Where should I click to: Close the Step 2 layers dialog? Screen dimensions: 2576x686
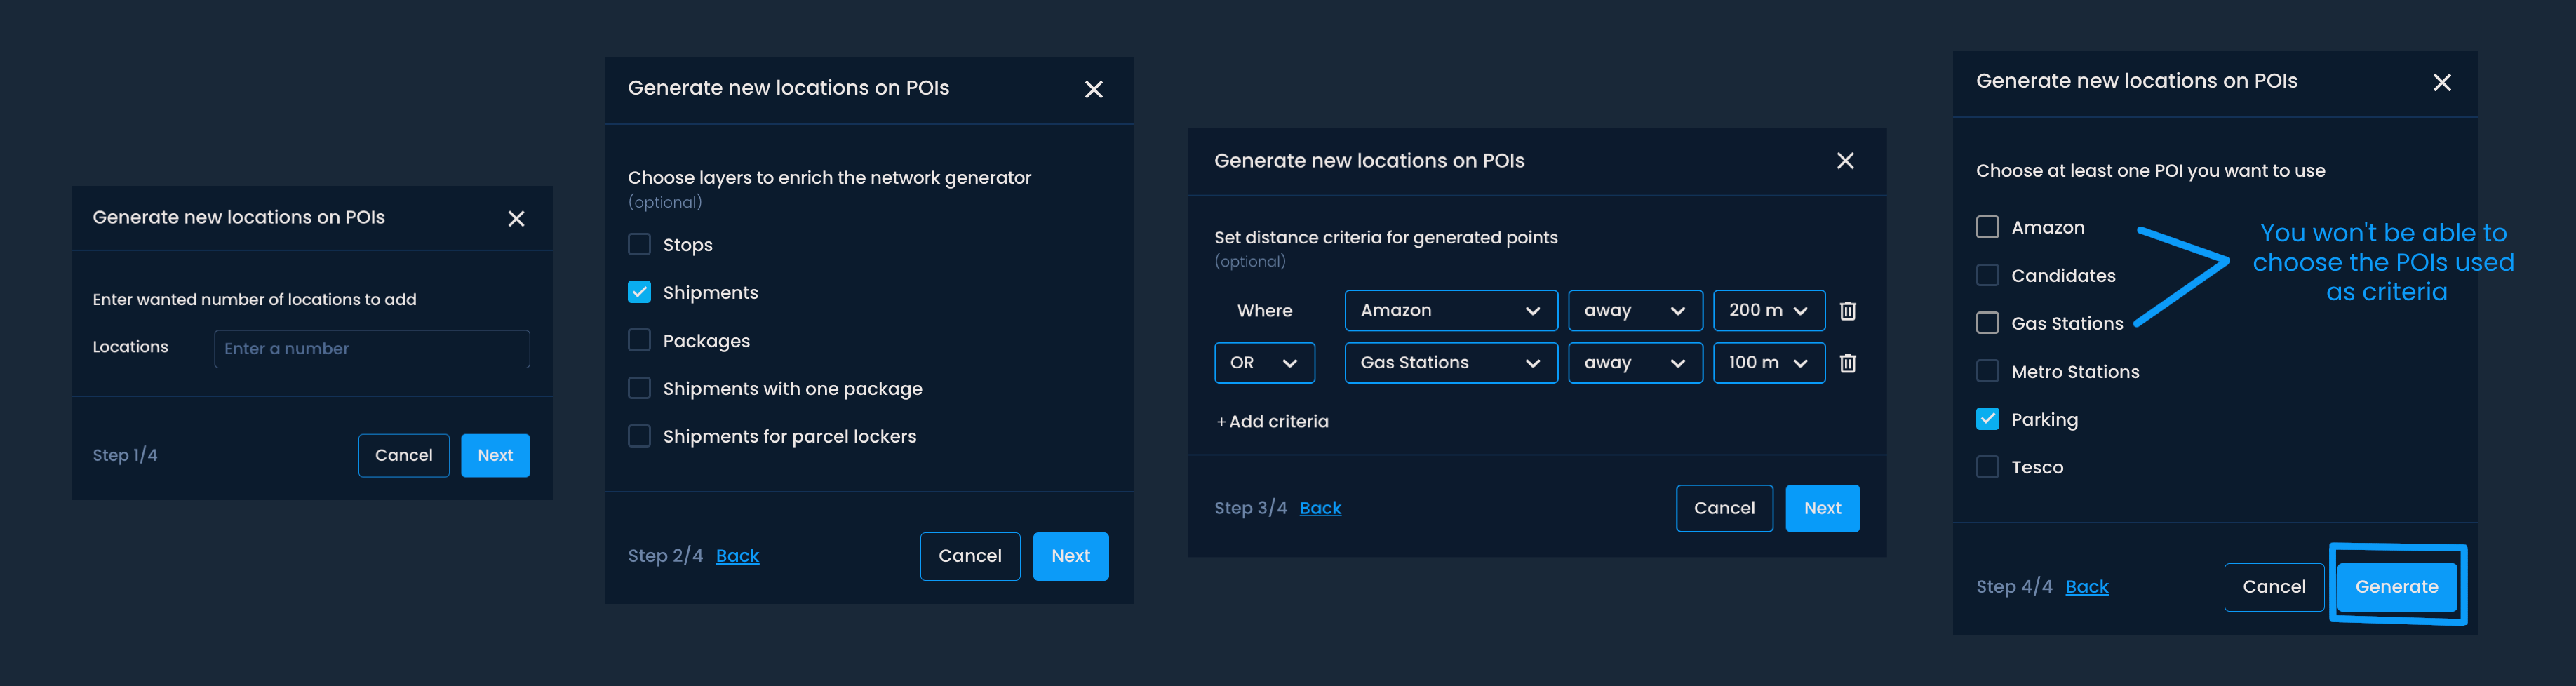[1093, 90]
